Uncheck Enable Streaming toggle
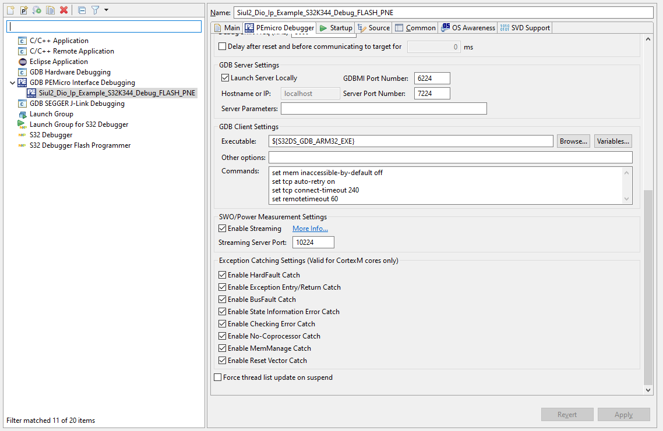Viewport: 663px width, 431px height. (222, 228)
